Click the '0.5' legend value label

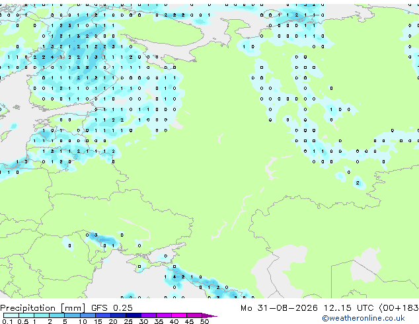pos(23,321)
